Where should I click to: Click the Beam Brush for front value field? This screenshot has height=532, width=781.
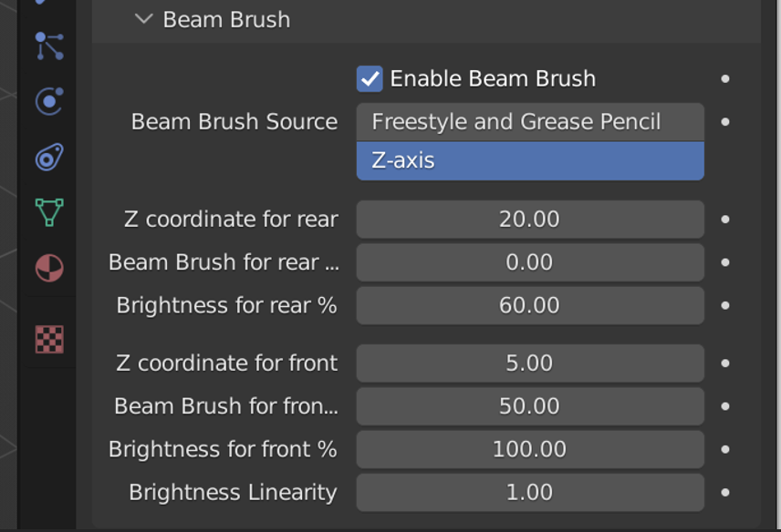pos(530,406)
